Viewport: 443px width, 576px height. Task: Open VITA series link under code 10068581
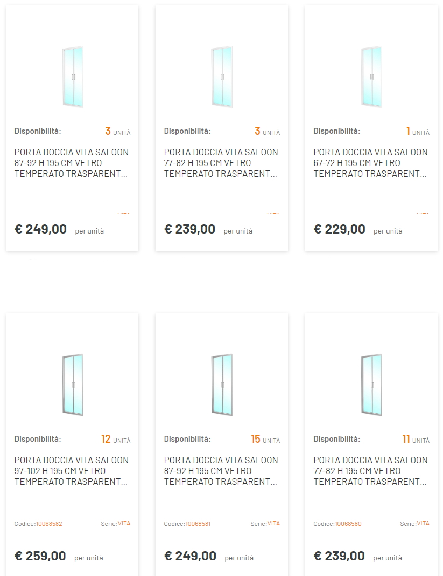pos(273,524)
